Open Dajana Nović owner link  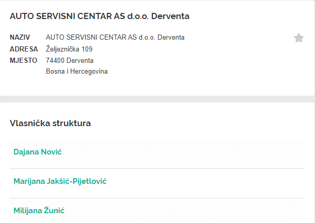click(x=38, y=152)
